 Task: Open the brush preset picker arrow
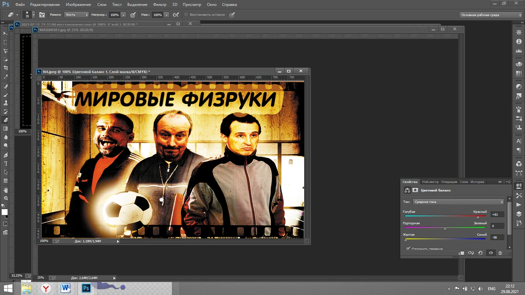[x=33, y=15]
